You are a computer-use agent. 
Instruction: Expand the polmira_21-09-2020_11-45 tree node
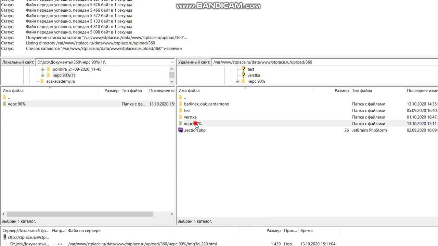click(42, 69)
